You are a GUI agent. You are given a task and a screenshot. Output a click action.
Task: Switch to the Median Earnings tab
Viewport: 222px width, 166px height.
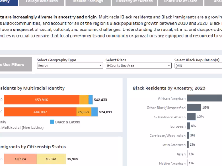click(x=88, y=2)
